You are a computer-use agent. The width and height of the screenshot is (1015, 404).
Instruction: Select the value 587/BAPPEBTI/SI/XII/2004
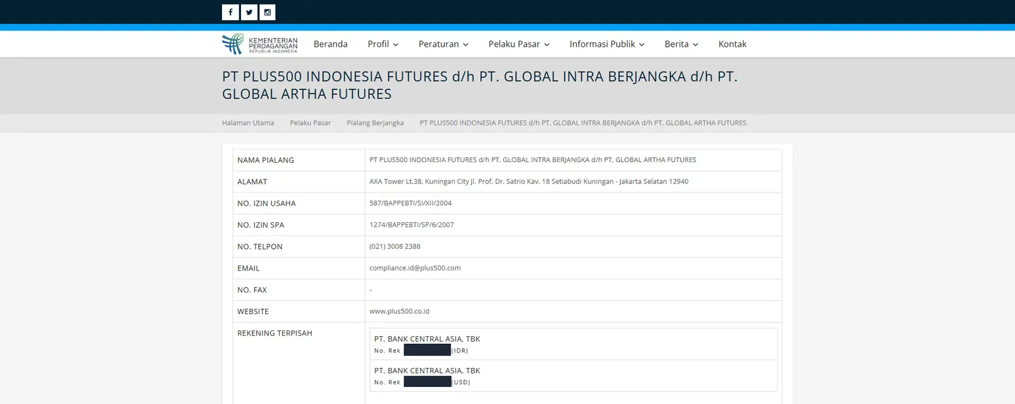click(410, 203)
